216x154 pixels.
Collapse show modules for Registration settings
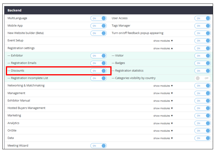(163, 48)
